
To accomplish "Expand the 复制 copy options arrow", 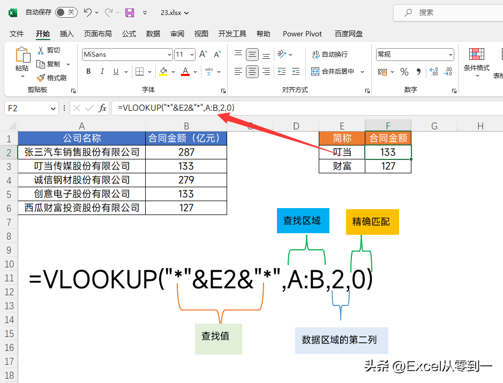I will (x=69, y=64).
